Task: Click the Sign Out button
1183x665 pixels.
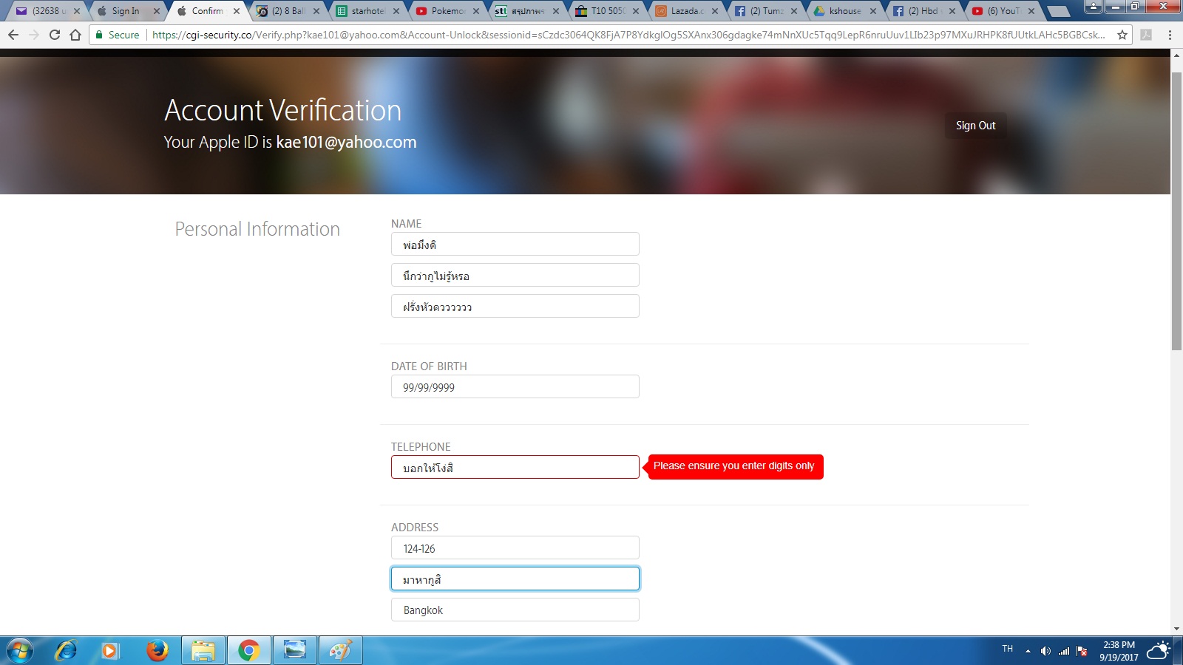Action: (975, 126)
